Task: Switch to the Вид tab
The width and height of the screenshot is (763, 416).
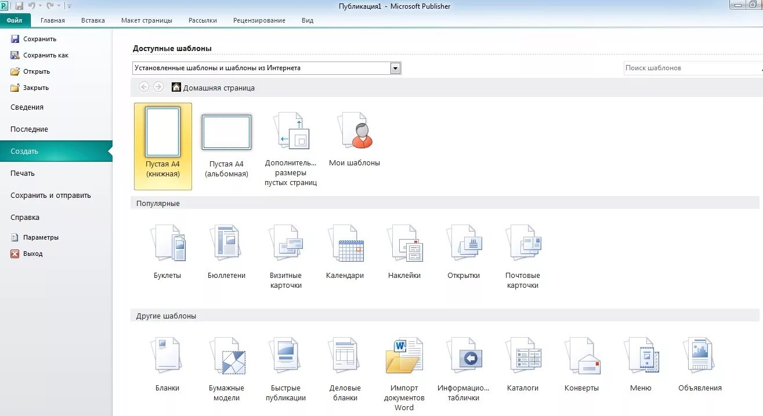Action: point(308,20)
